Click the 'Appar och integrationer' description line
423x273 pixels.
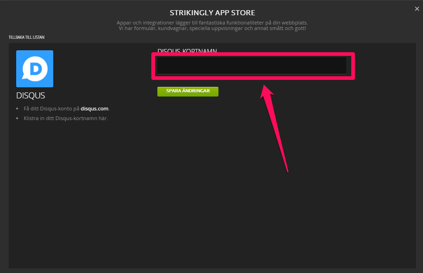(212, 23)
